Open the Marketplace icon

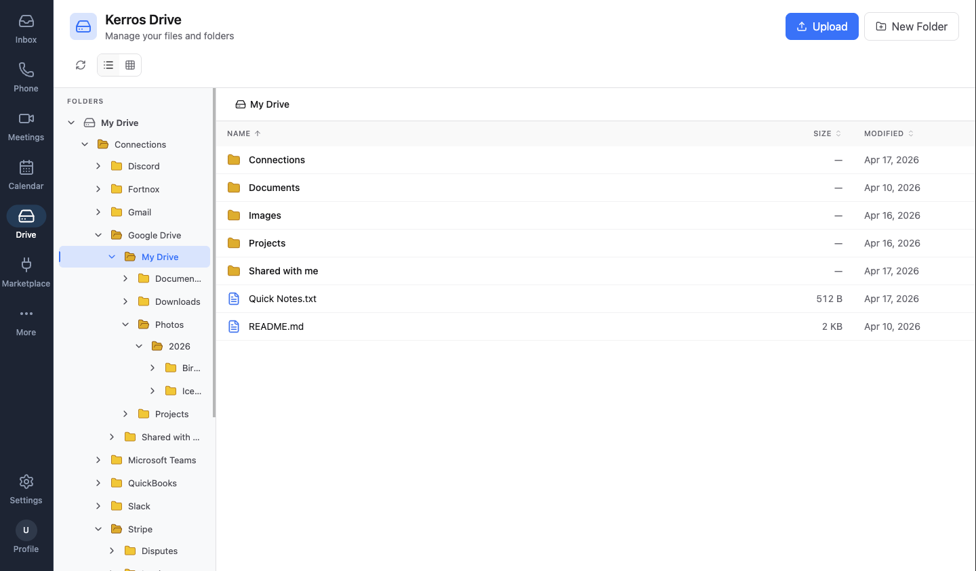[26, 270]
